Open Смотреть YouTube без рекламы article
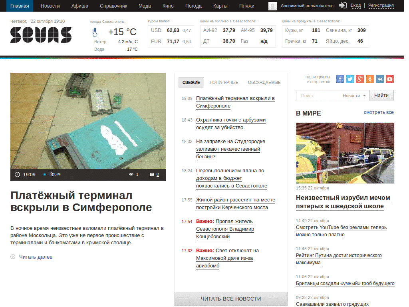The width and height of the screenshot is (409, 307). tap(341, 231)
